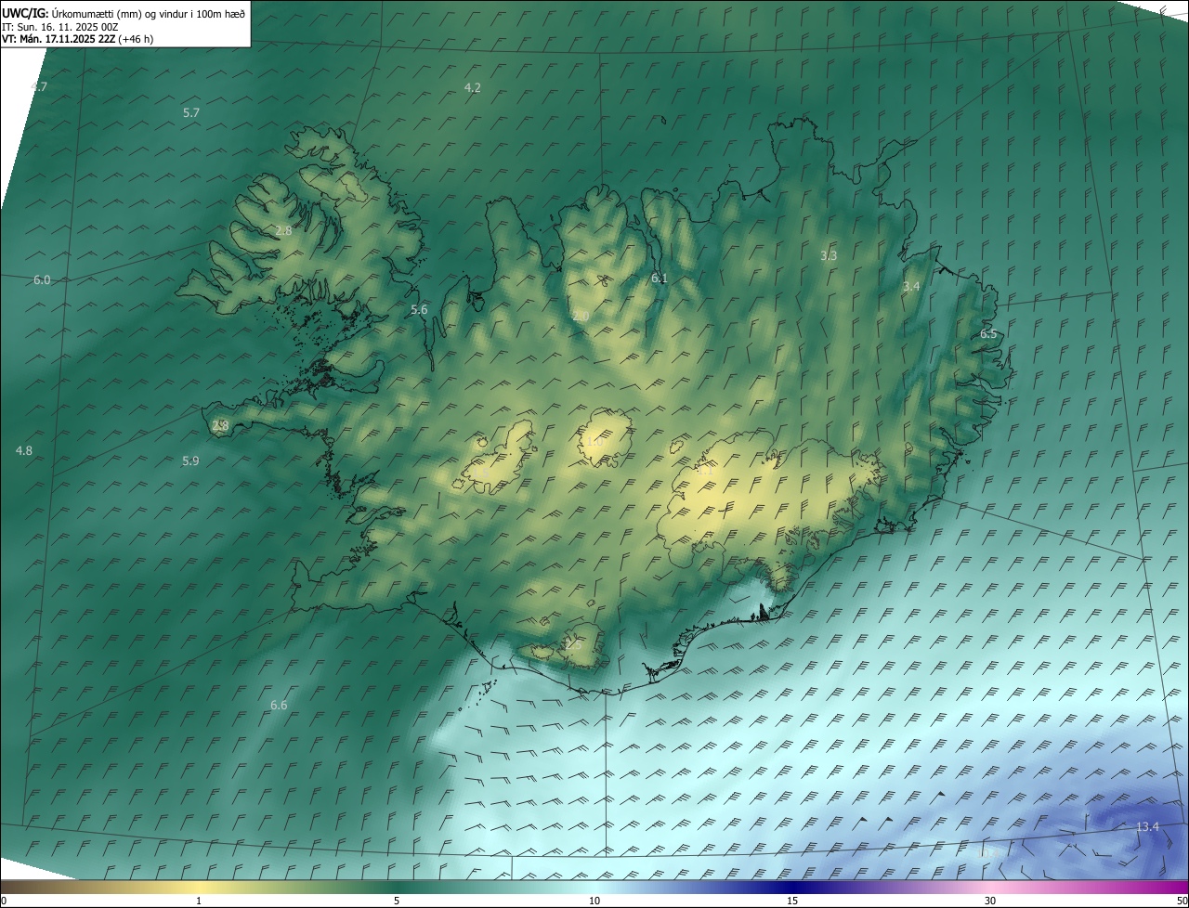Click the "2.0" value in north Iceland

581,316
